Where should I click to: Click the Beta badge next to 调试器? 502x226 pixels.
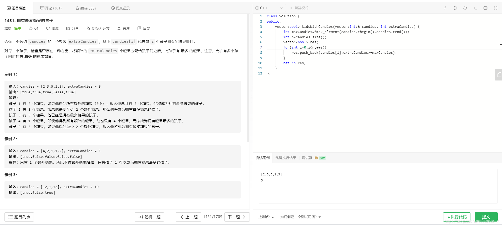pyautogui.click(x=322, y=158)
